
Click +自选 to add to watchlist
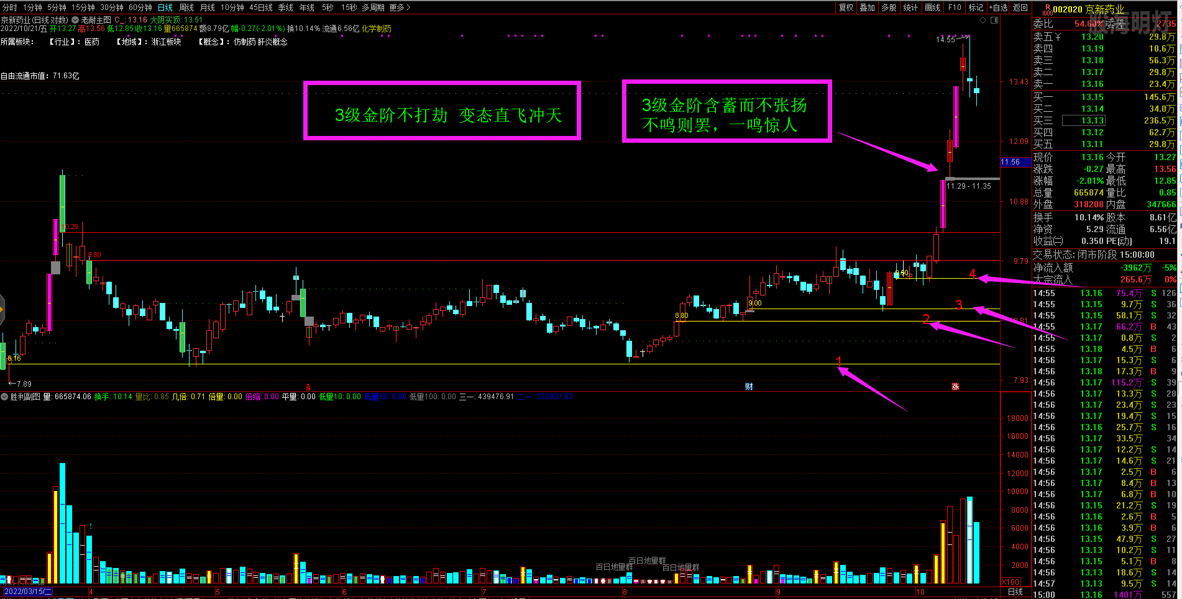999,7
